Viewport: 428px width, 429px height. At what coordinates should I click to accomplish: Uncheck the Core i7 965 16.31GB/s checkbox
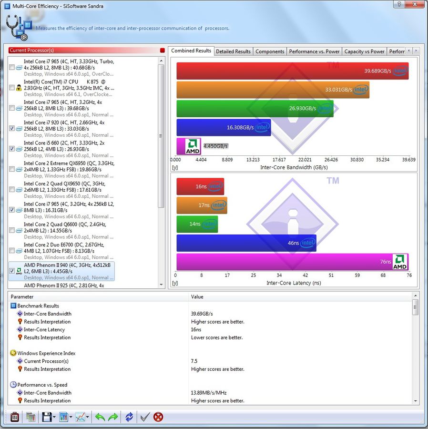click(x=12, y=210)
